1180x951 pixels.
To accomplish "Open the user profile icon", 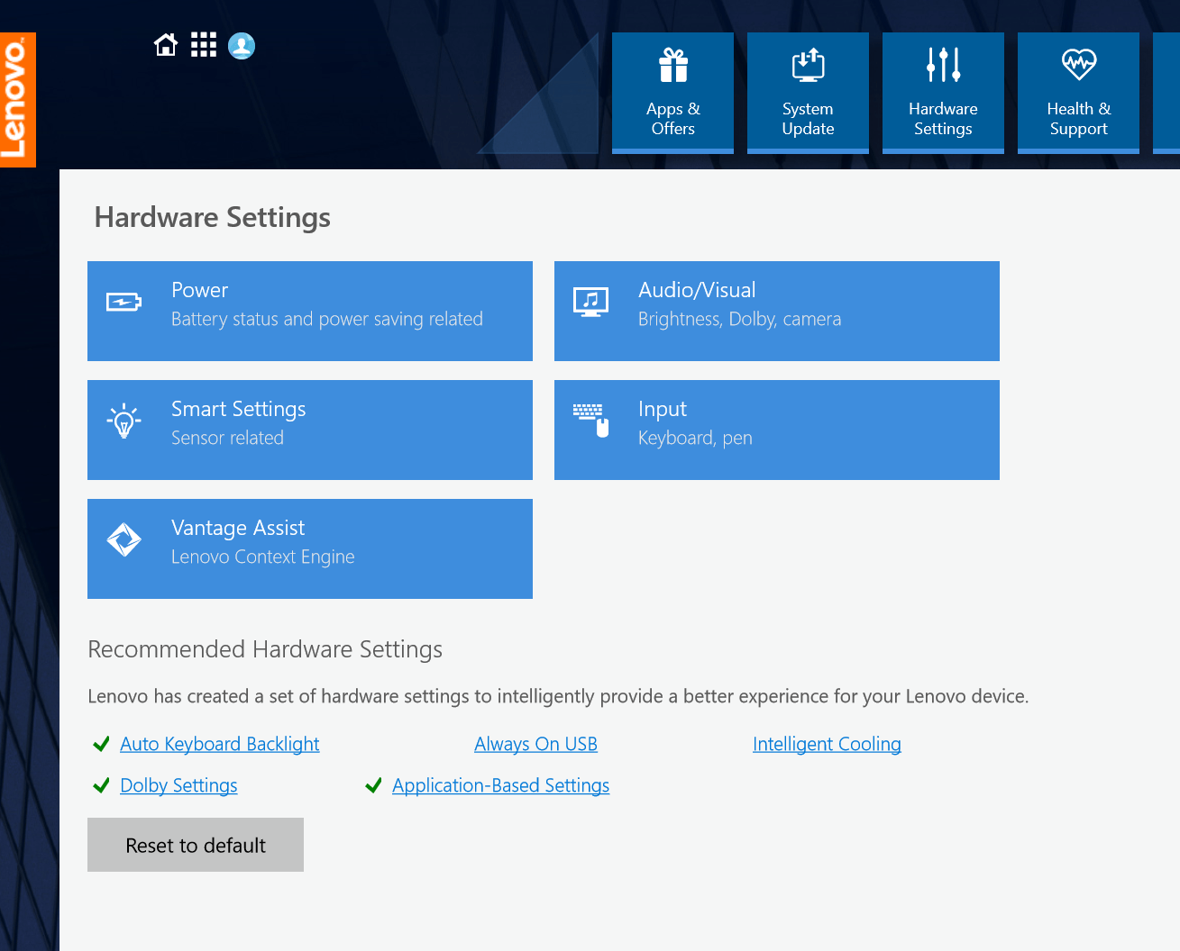I will pyautogui.click(x=242, y=46).
